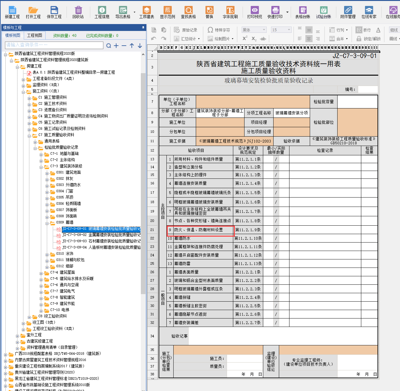Screen dimensions: 400x391
Task: Select JZ-C7-3-09-02 金属幕墙 template
Action: (x=101, y=235)
